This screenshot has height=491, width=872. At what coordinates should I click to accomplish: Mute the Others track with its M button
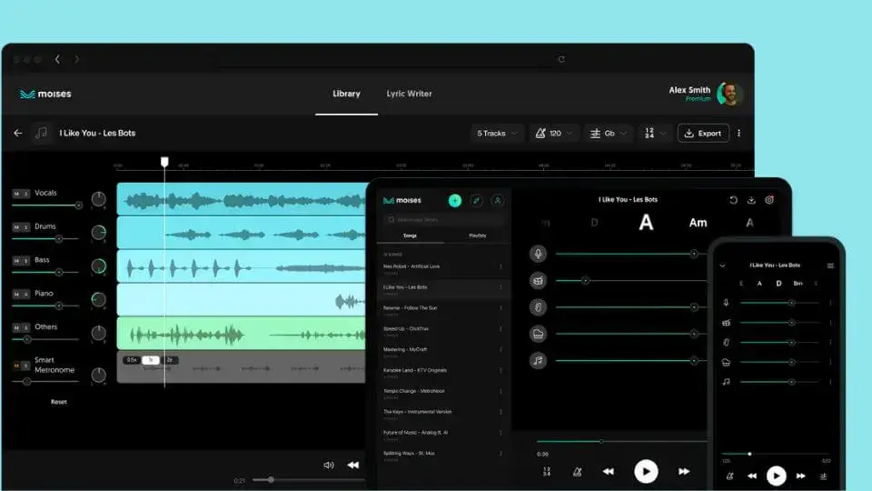tap(16, 327)
